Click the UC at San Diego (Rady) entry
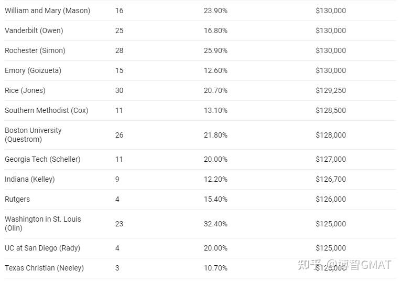401x281 pixels. (42, 248)
